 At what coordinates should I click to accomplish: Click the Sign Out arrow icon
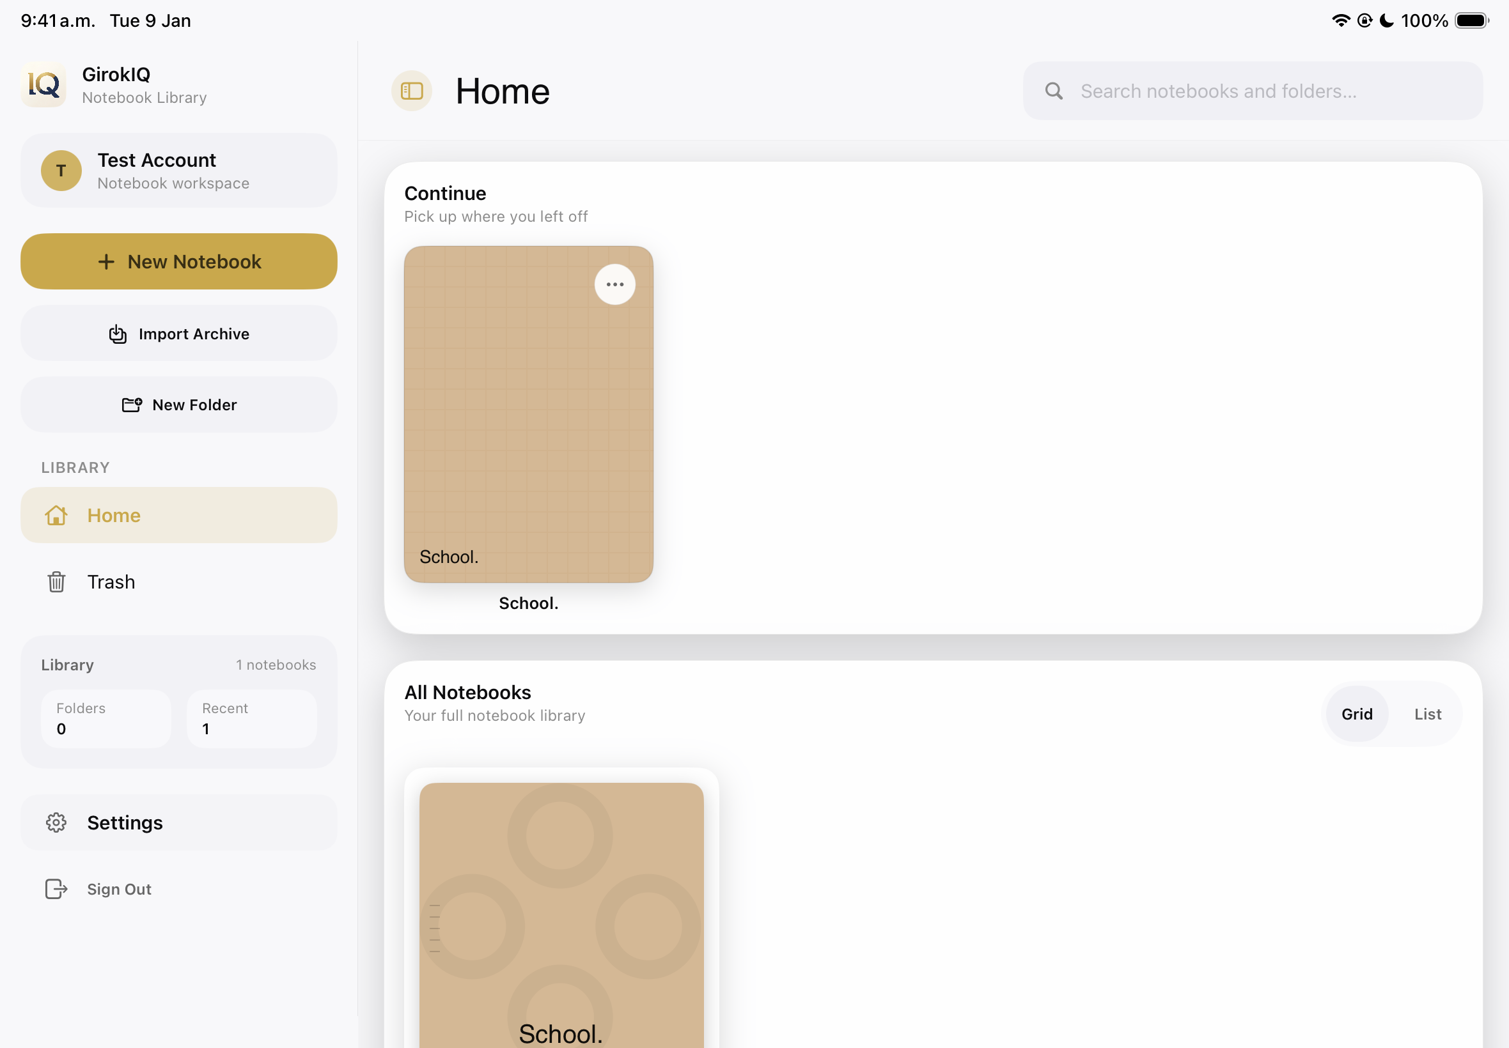pos(56,889)
